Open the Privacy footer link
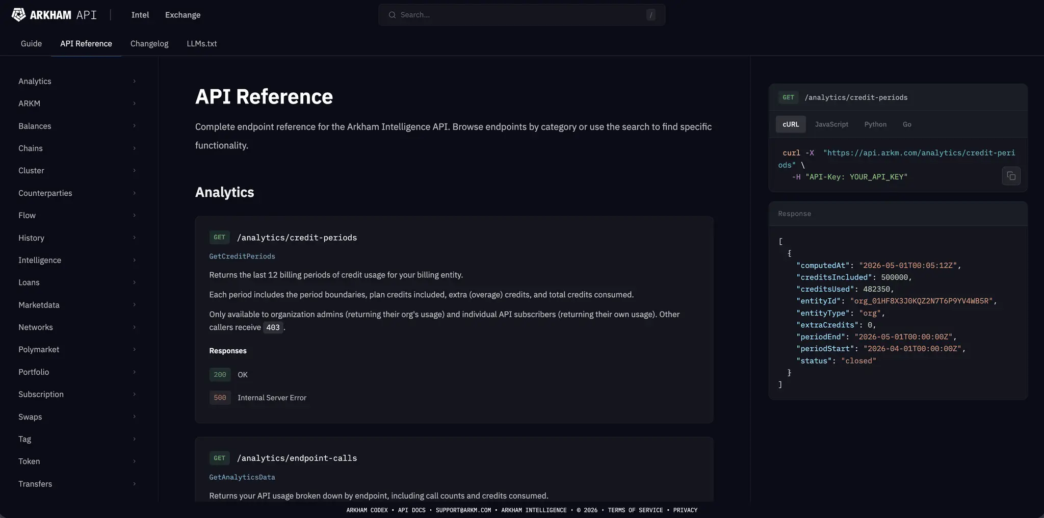The width and height of the screenshot is (1044, 518). [x=685, y=510]
